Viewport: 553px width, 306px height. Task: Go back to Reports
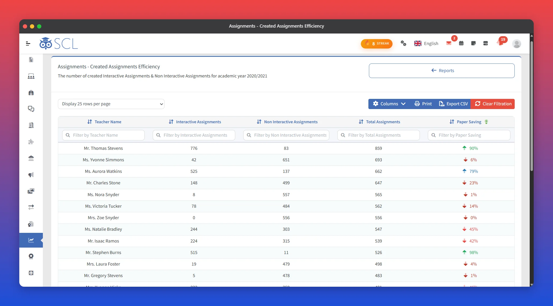point(442,71)
